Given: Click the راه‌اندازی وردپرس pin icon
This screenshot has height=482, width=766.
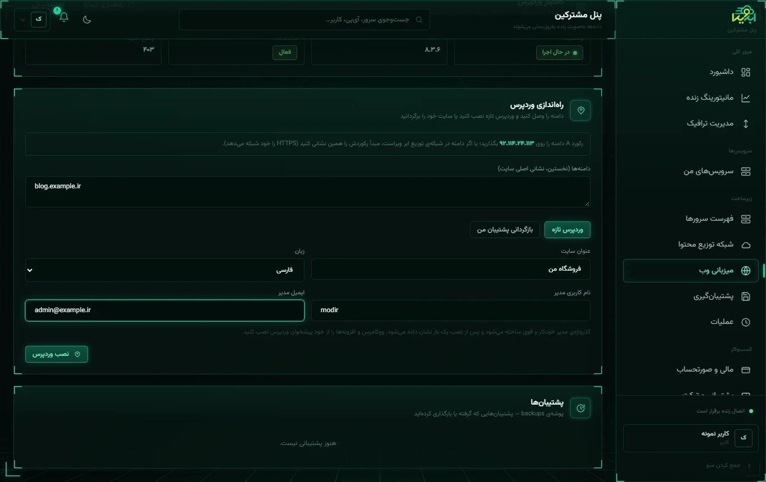Looking at the screenshot, I should [x=580, y=110].
